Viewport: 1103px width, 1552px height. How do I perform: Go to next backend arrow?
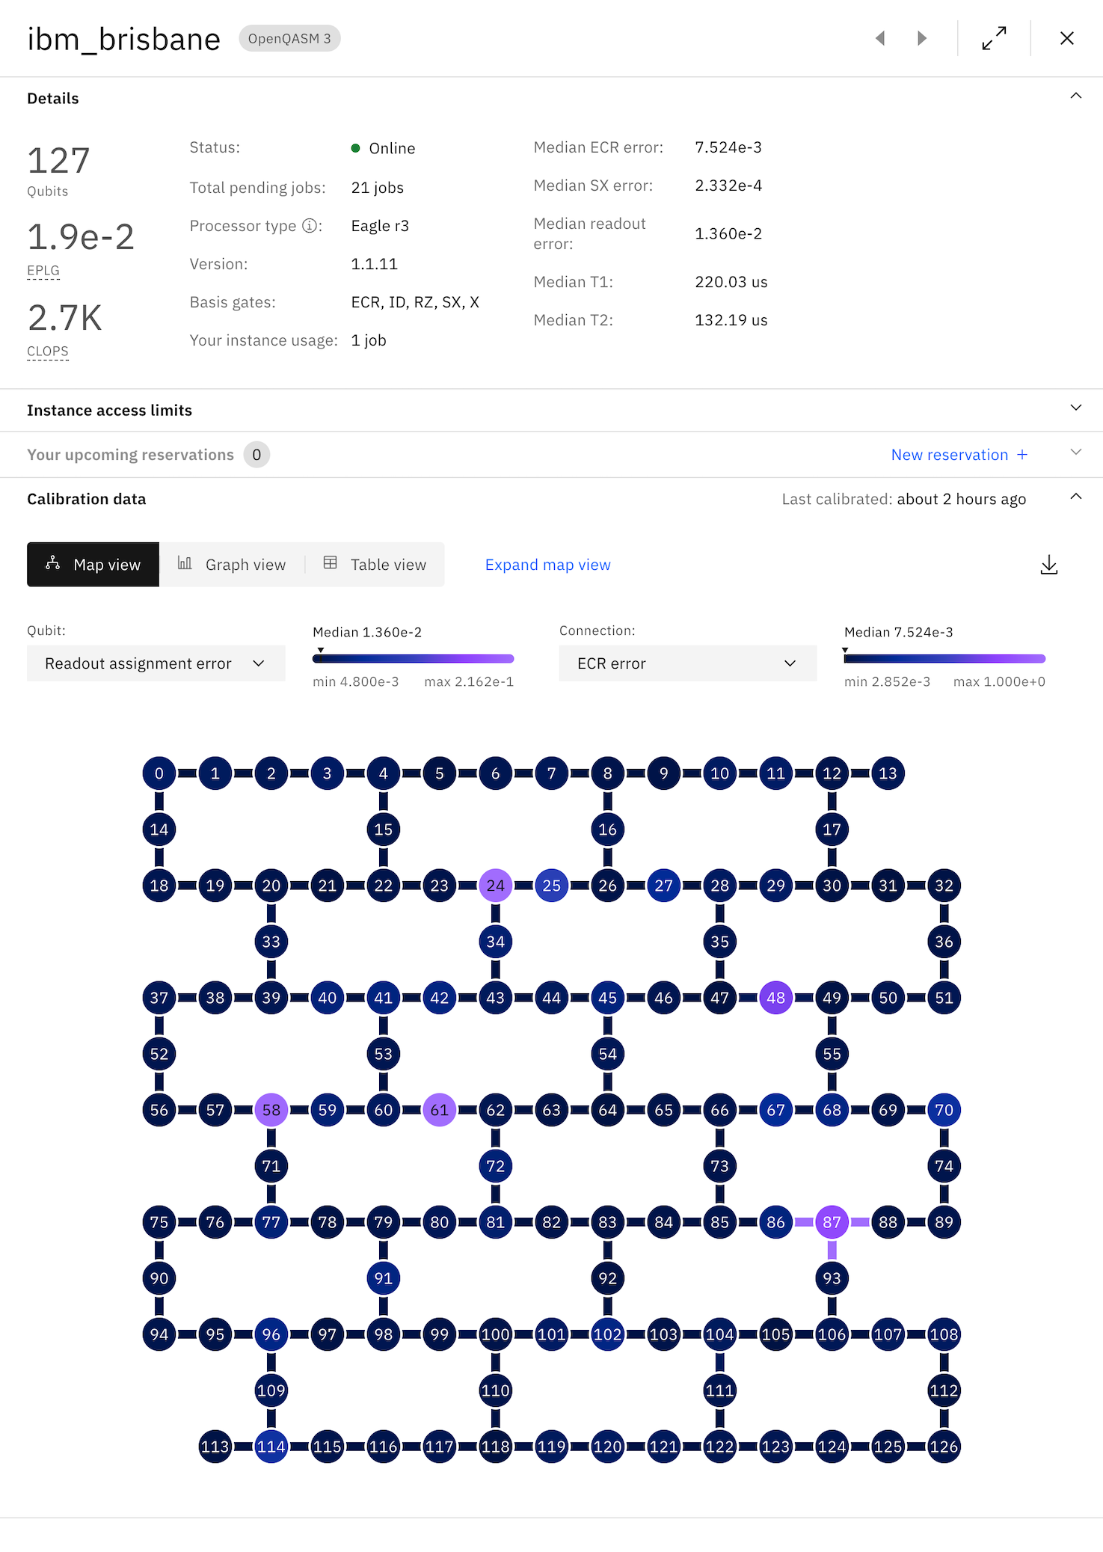(x=922, y=38)
